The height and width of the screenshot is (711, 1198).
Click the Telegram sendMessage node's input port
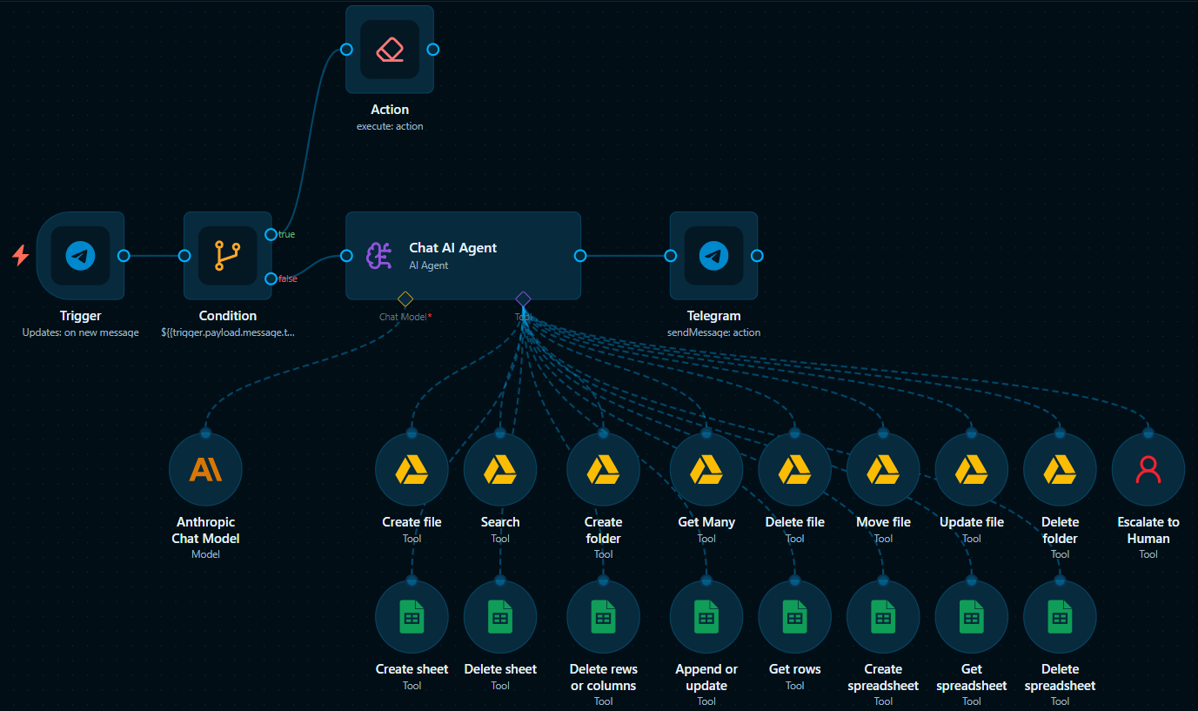pyautogui.click(x=670, y=256)
